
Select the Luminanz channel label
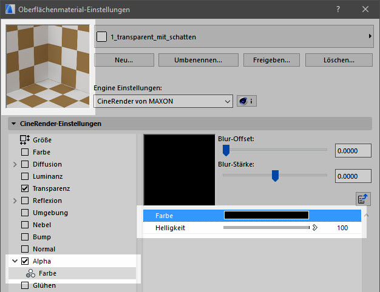pyautogui.click(x=48, y=176)
